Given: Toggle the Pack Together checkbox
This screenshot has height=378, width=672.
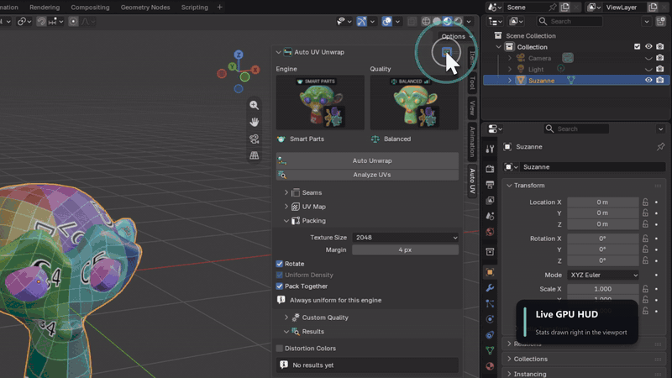Looking at the screenshot, I should click(x=280, y=286).
